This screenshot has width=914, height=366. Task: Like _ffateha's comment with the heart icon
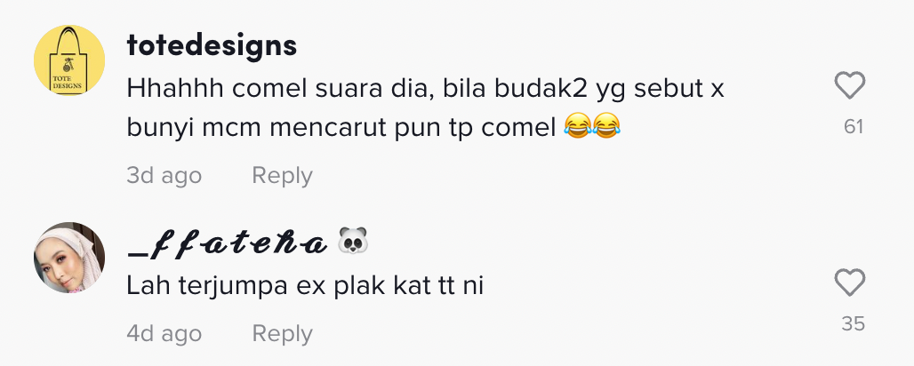850,283
